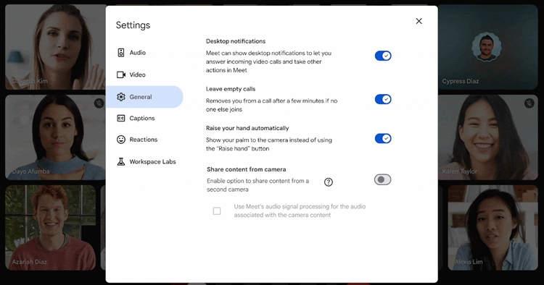The image size is (544, 285).
Task: Check Use Meet's audio signal processing box
Action: click(217, 210)
